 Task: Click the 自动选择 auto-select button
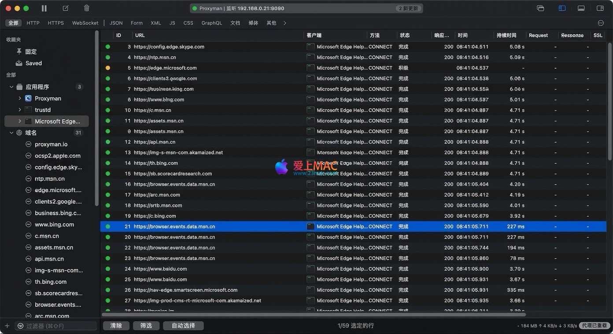pyautogui.click(x=183, y=326)
